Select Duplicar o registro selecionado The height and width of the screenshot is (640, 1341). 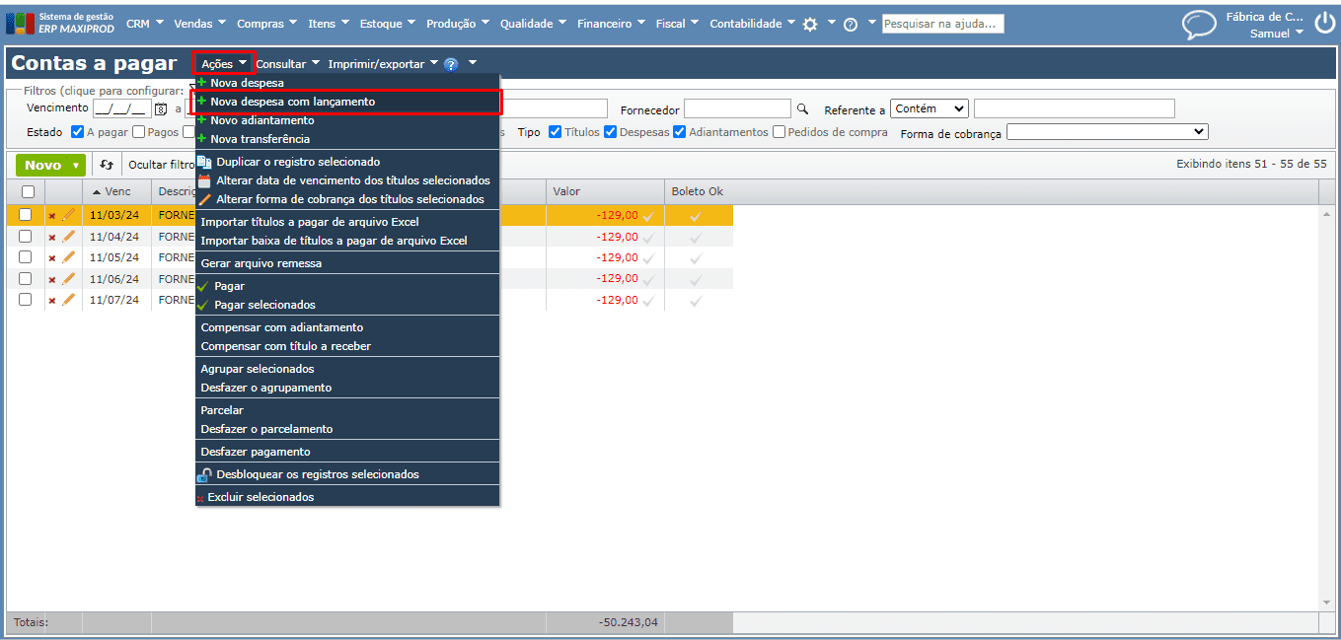coord(347,162)
